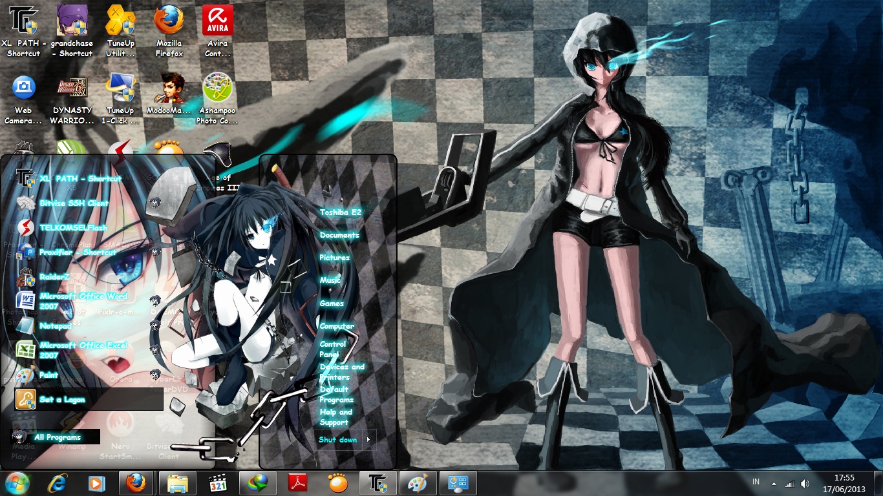This screenshot has width=883, height=496.
Task: Select the highlighted Set a Logon entry
Action: (x=89, y=399)
